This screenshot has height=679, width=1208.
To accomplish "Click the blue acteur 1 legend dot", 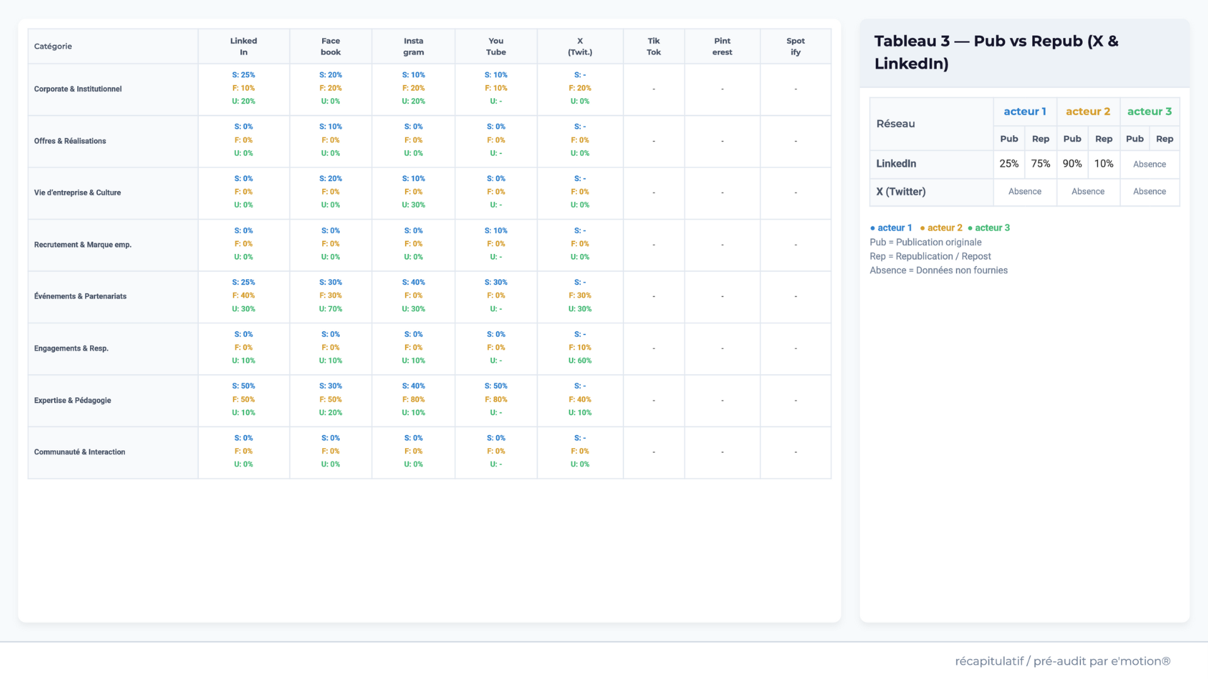I will click(x=873, y=228).
